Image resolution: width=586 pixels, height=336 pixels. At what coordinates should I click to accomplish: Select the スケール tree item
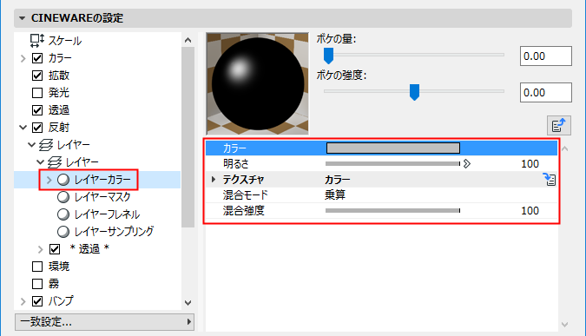click(64, 41)
